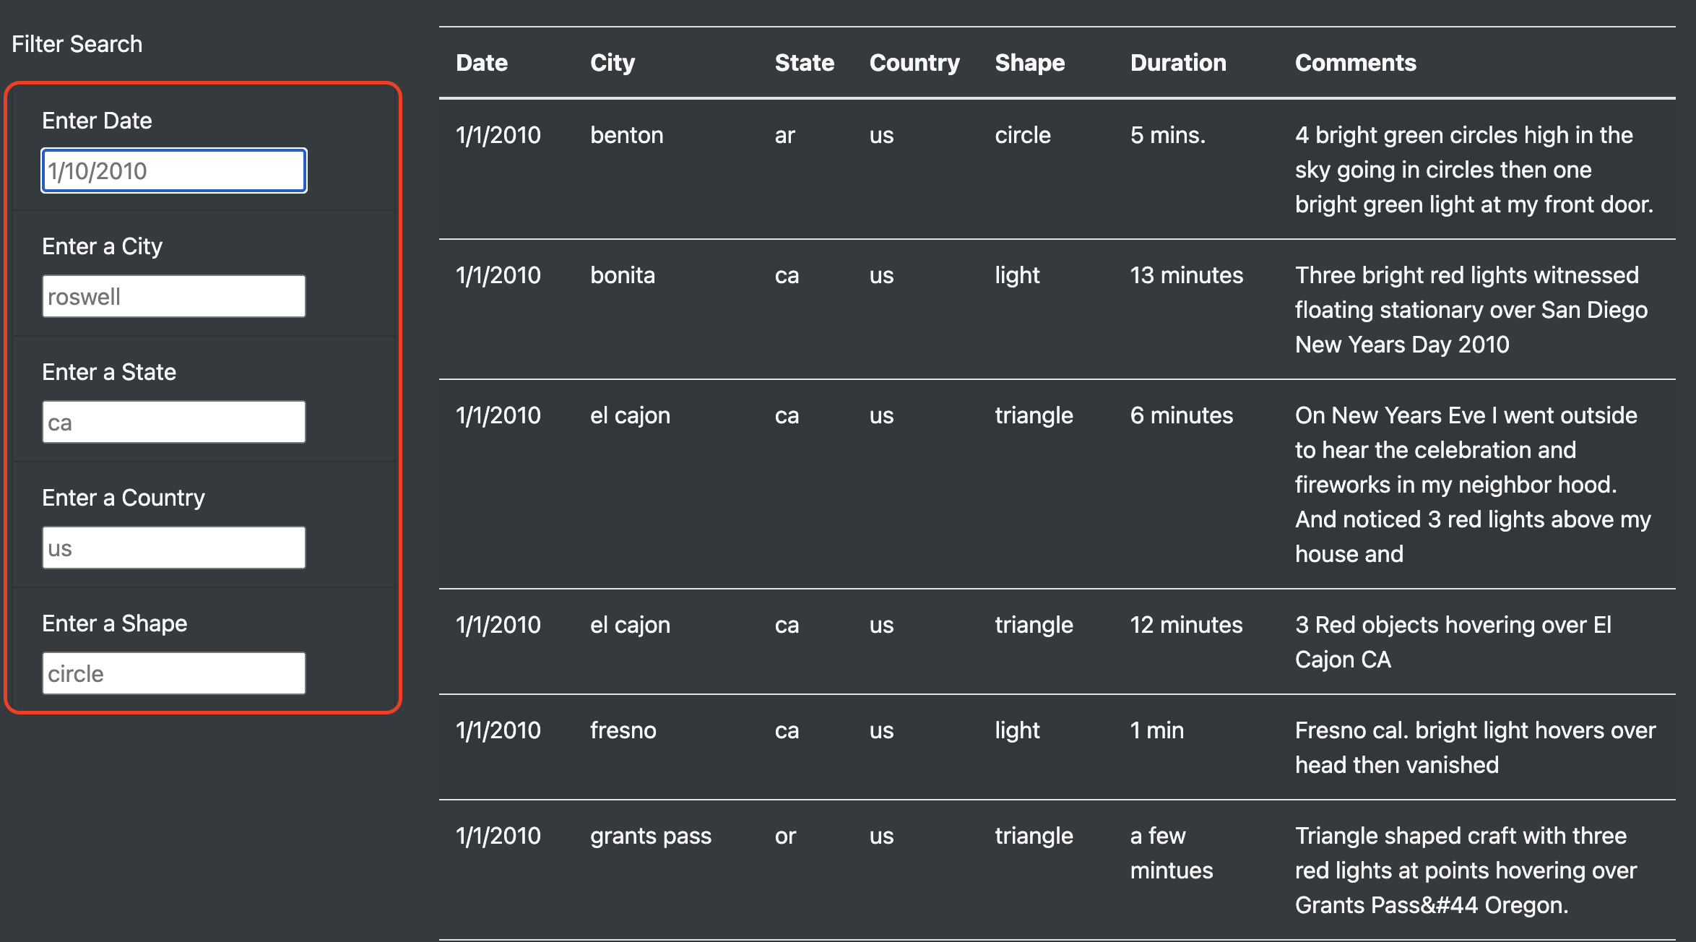Select the Enter a State text field
The height and width of the screenshot is (942, 1696).
173,422
